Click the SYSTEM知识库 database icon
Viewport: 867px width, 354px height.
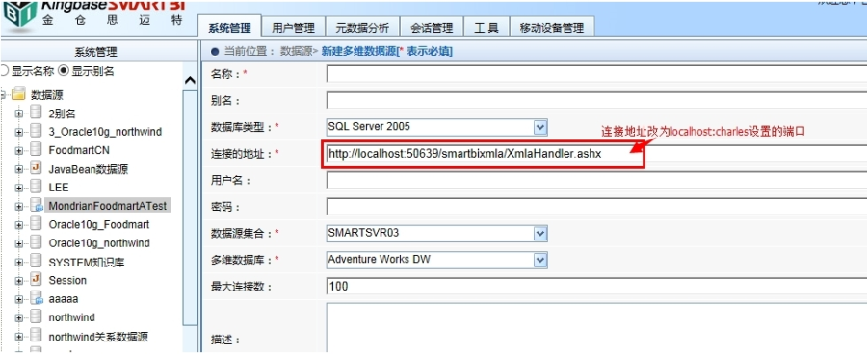click(36, 262)
